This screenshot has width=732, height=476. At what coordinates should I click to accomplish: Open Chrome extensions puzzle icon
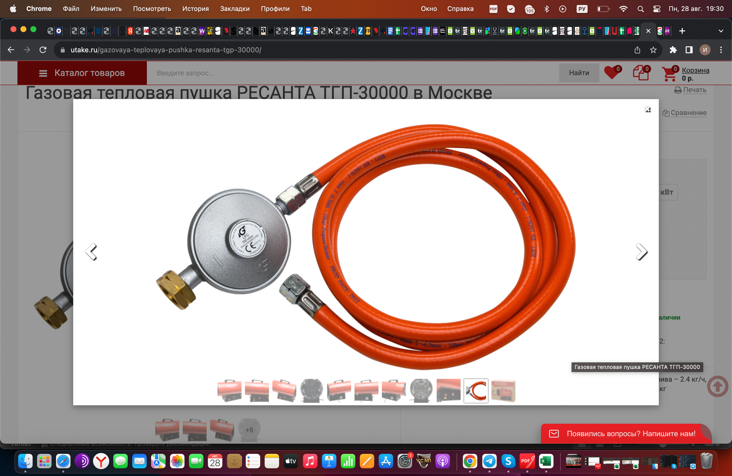(673, 50)
